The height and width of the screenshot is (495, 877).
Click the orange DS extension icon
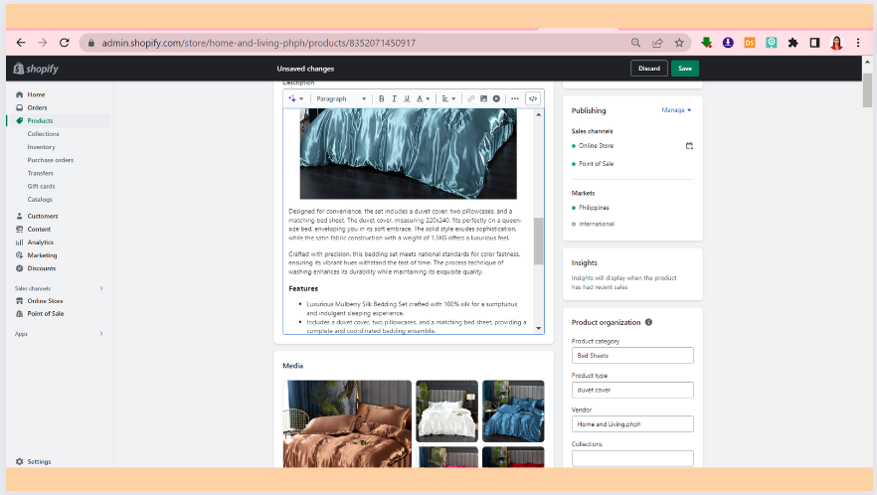(x=750, y=43)
